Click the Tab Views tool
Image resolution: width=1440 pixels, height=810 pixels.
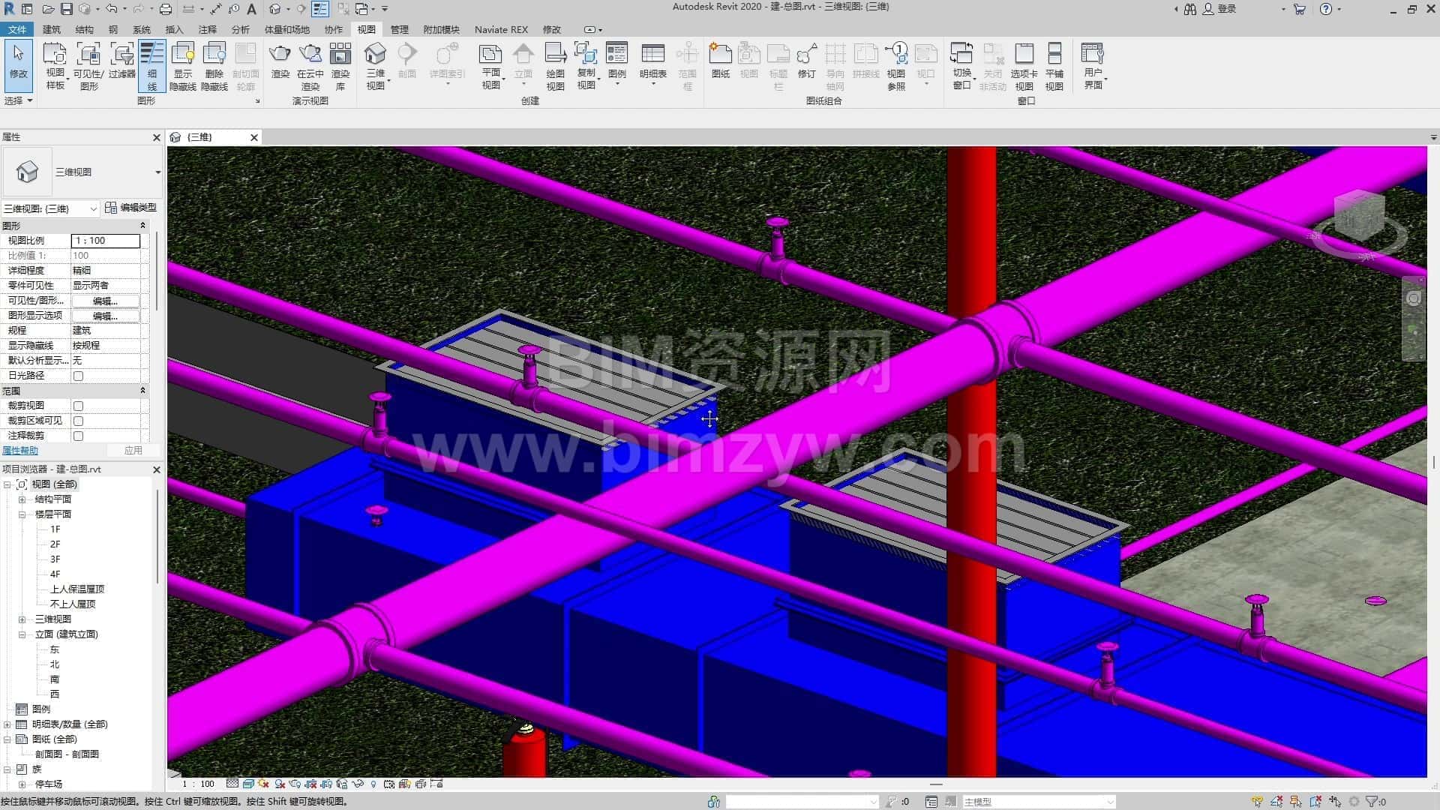click(x=1024, y=66)
